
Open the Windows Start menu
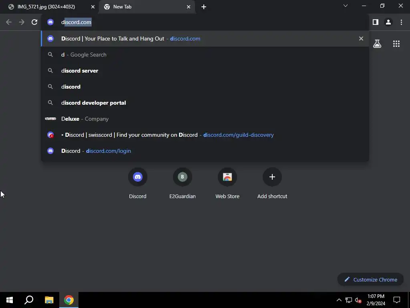coord(10,300)
